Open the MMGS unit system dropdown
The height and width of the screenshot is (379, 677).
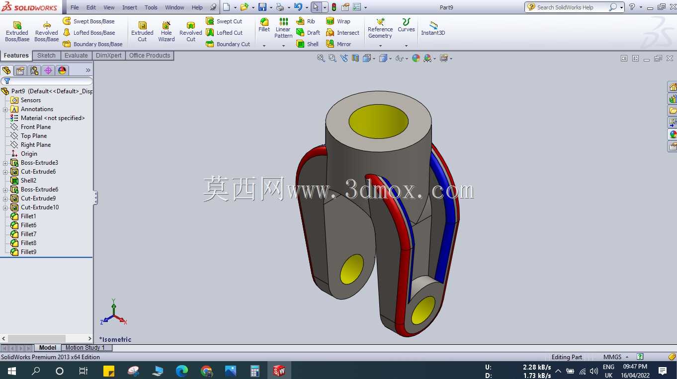616,357
